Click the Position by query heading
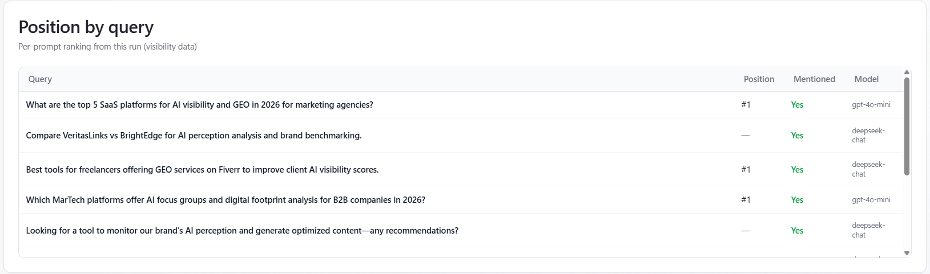Image resolution: width=930 pixels, height=274 pixels. (86, 27)
